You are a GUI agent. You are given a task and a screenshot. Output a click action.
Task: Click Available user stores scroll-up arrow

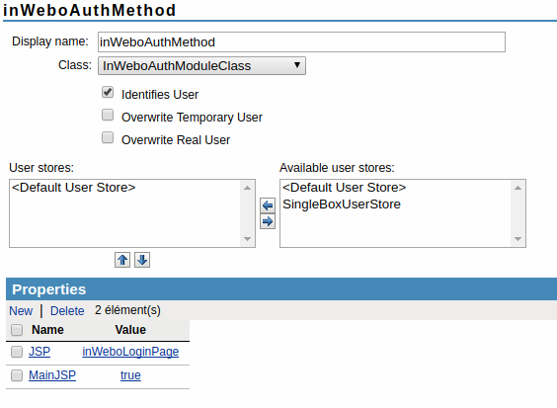(x=517, y=188)
